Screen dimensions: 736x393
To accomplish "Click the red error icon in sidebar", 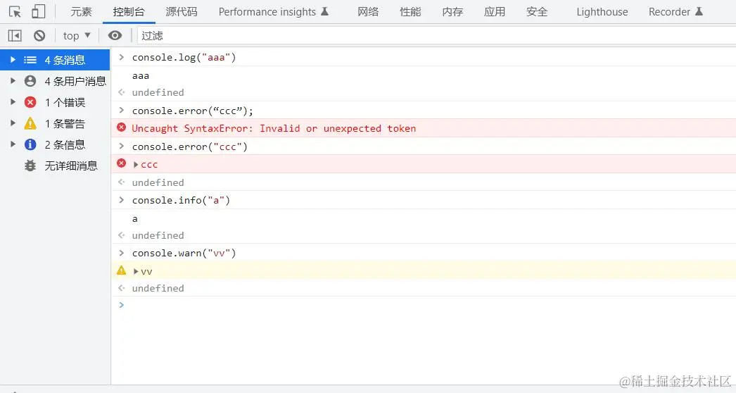I will 30,102.
